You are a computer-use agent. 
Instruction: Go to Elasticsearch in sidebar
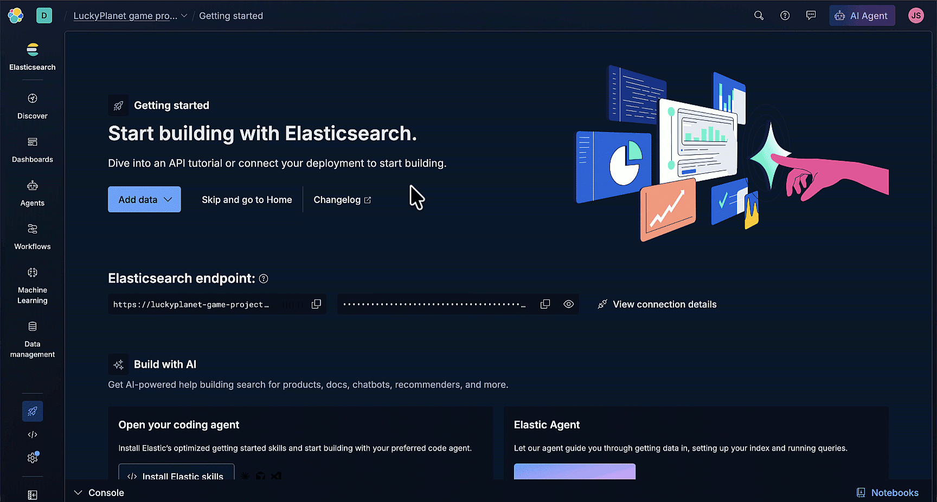tap(33, 57)
